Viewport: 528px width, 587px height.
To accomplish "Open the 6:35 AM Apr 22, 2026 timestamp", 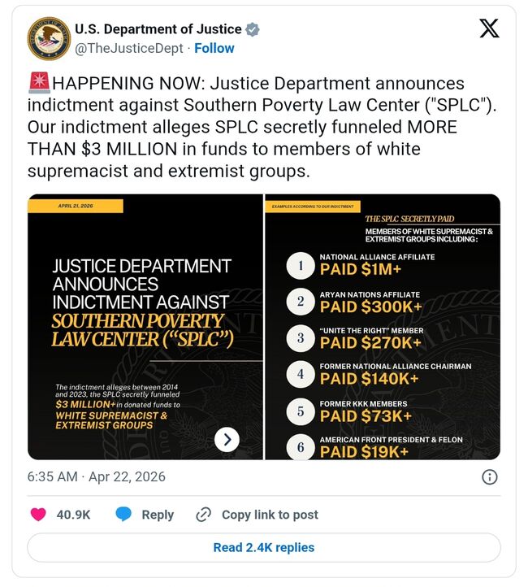I will [96, 477].
